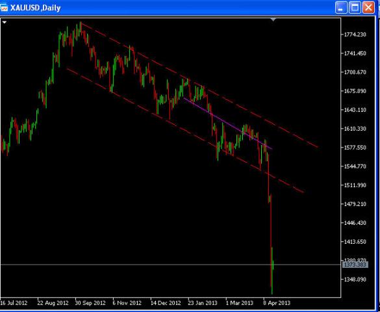Maximize the XAUUSD chart window
The image size is (380, 312).
(x=355, y=8)
